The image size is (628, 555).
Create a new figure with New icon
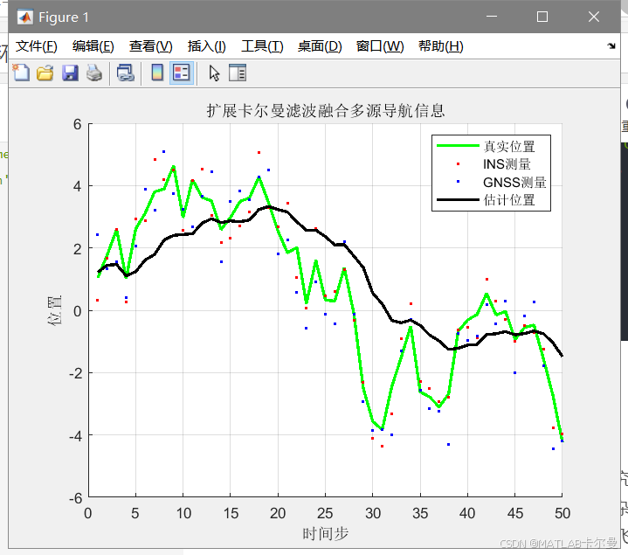click(x=21, y=73)
